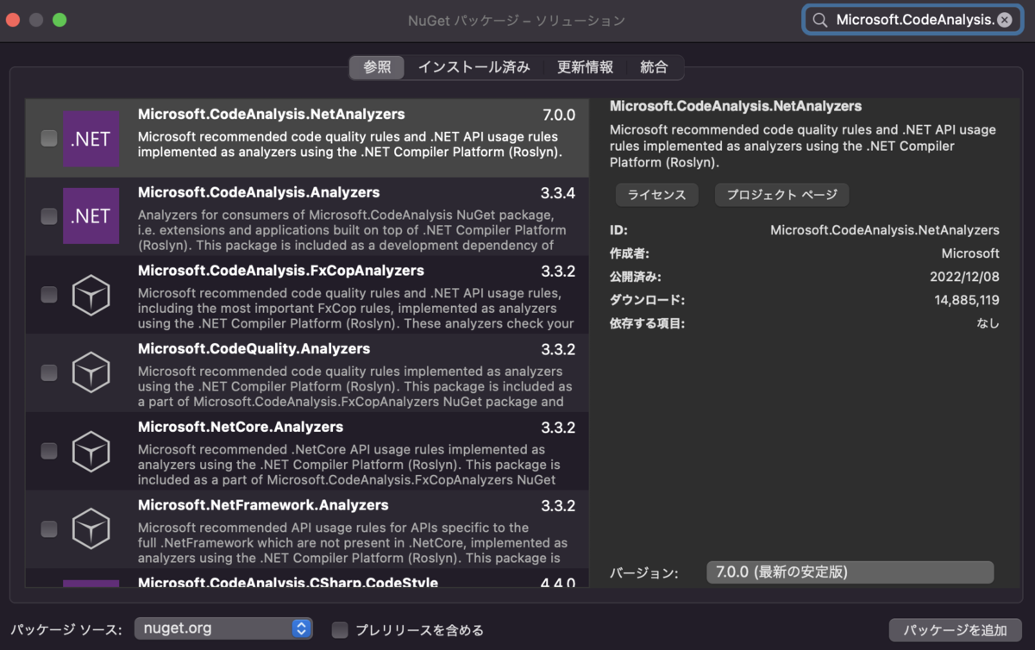Click the ライセンス button

656,195
